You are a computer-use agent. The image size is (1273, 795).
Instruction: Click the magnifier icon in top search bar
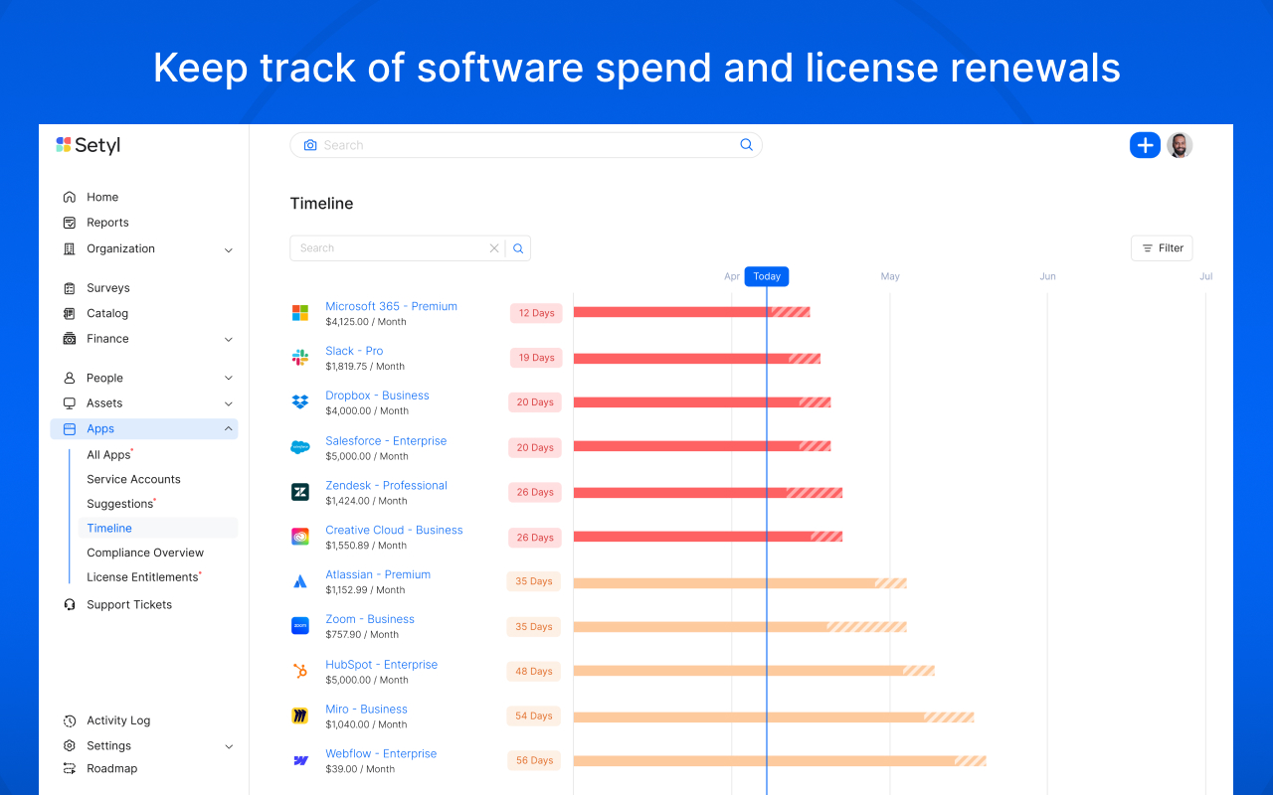point(747,145)
